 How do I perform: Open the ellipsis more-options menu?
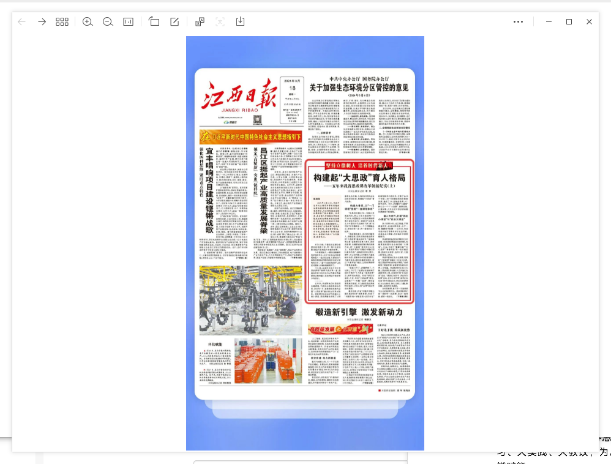pos(518,21)
